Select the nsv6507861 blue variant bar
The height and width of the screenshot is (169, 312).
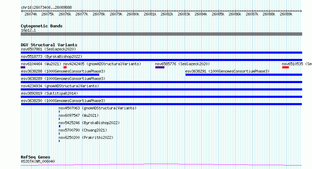(161, 53)
